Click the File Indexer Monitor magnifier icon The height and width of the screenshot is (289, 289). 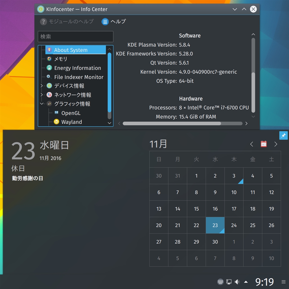point(49,77)
